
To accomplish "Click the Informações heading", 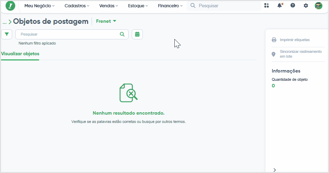I will point(286,71).
